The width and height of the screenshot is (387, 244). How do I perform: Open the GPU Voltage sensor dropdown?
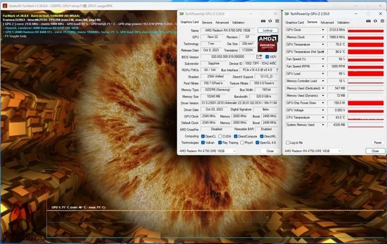323,110
